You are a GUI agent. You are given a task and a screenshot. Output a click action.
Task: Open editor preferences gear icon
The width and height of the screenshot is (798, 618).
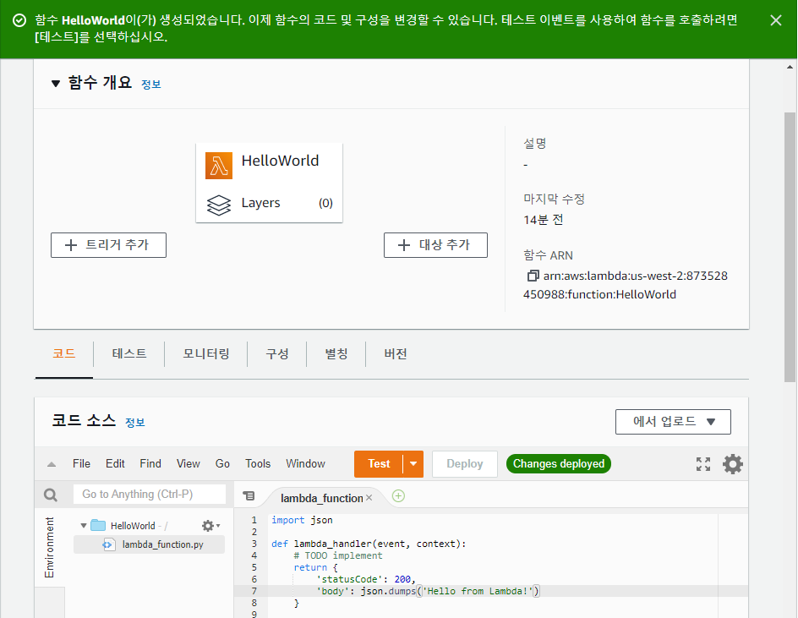(x=733, y=464)
